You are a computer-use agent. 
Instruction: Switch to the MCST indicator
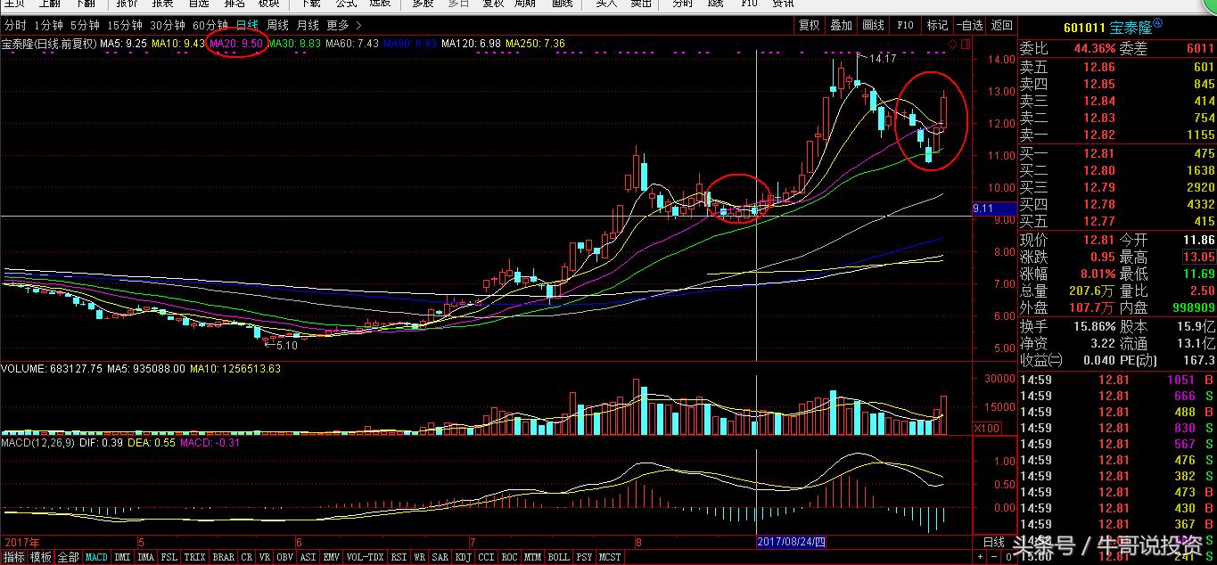click(x=611, y=557)
